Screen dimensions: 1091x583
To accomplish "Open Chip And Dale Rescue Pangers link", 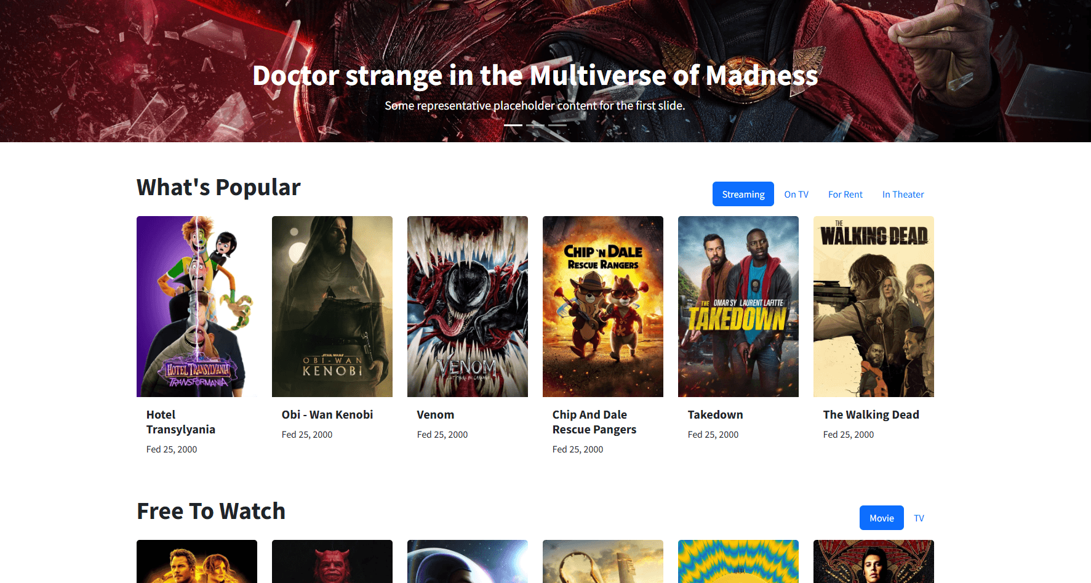I will pyautogui.click(x=594, y=422).
